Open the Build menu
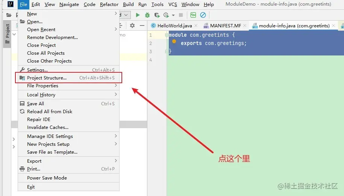This screenshot has width=344, height=196. pyautogui.click(x=128, y=4)
